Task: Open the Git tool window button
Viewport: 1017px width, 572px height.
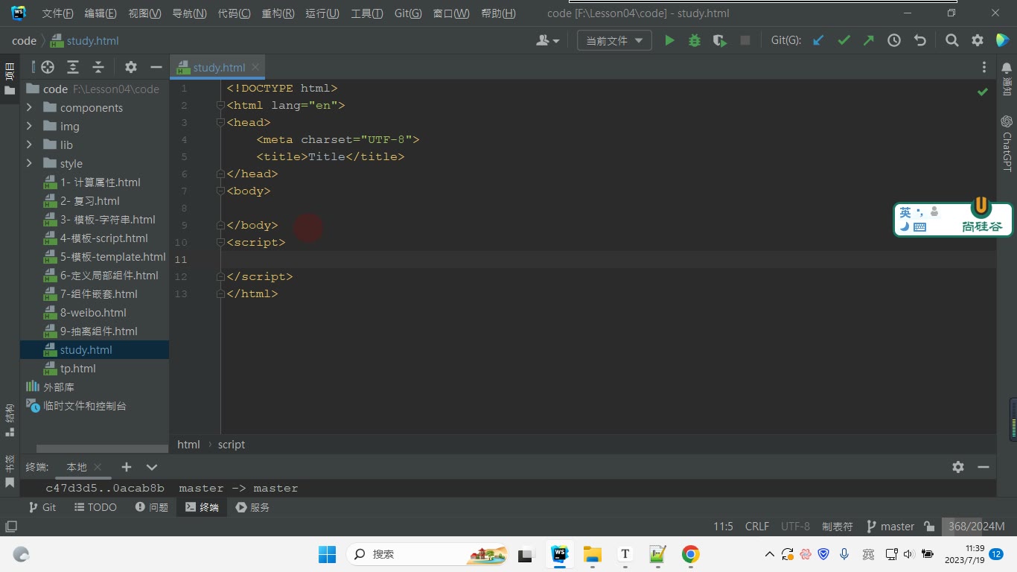Action: click(42, 507)
